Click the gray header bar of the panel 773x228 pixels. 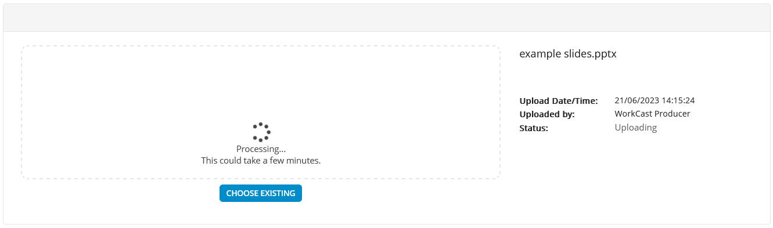(x=387, y=18)
